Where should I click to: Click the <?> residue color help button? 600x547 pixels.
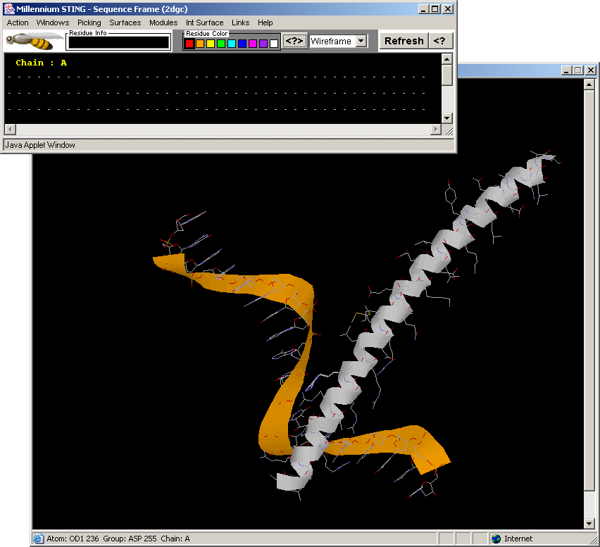coord(294,41)
